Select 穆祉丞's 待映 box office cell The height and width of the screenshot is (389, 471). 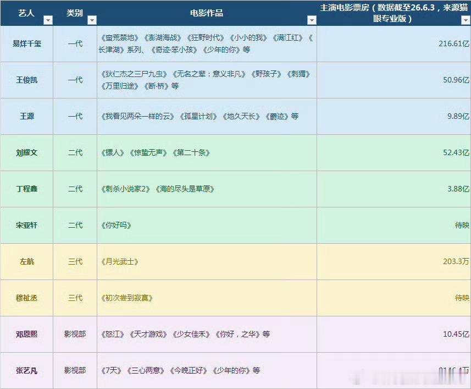(394, 298)
